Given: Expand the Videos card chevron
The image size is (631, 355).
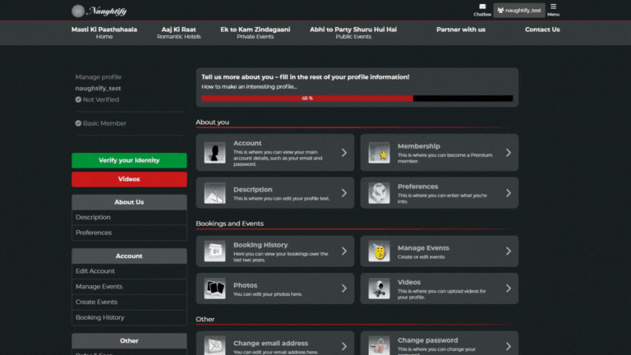Looking at the screenshot, I should click(x=509, y=288).
